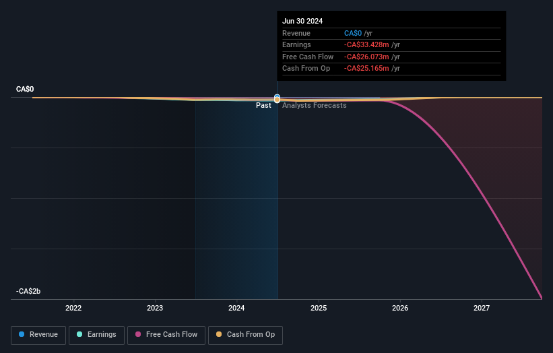Click the 2027 x-axis label
This screenshot has width=553, height=353.
[482, 309]
